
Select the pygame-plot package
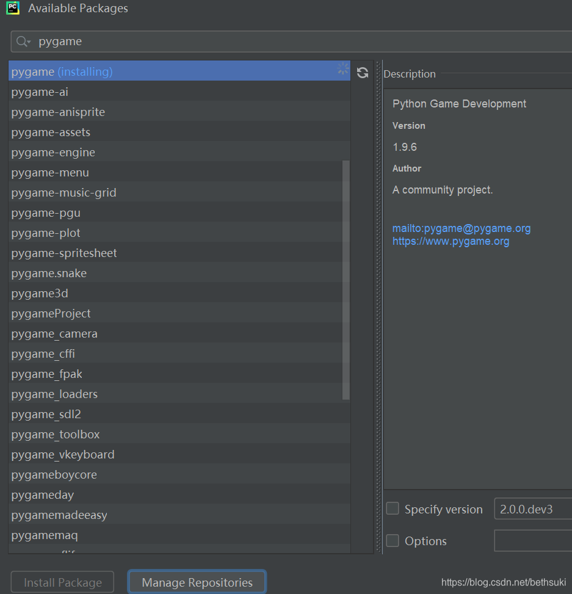click(x=179, y=233)
